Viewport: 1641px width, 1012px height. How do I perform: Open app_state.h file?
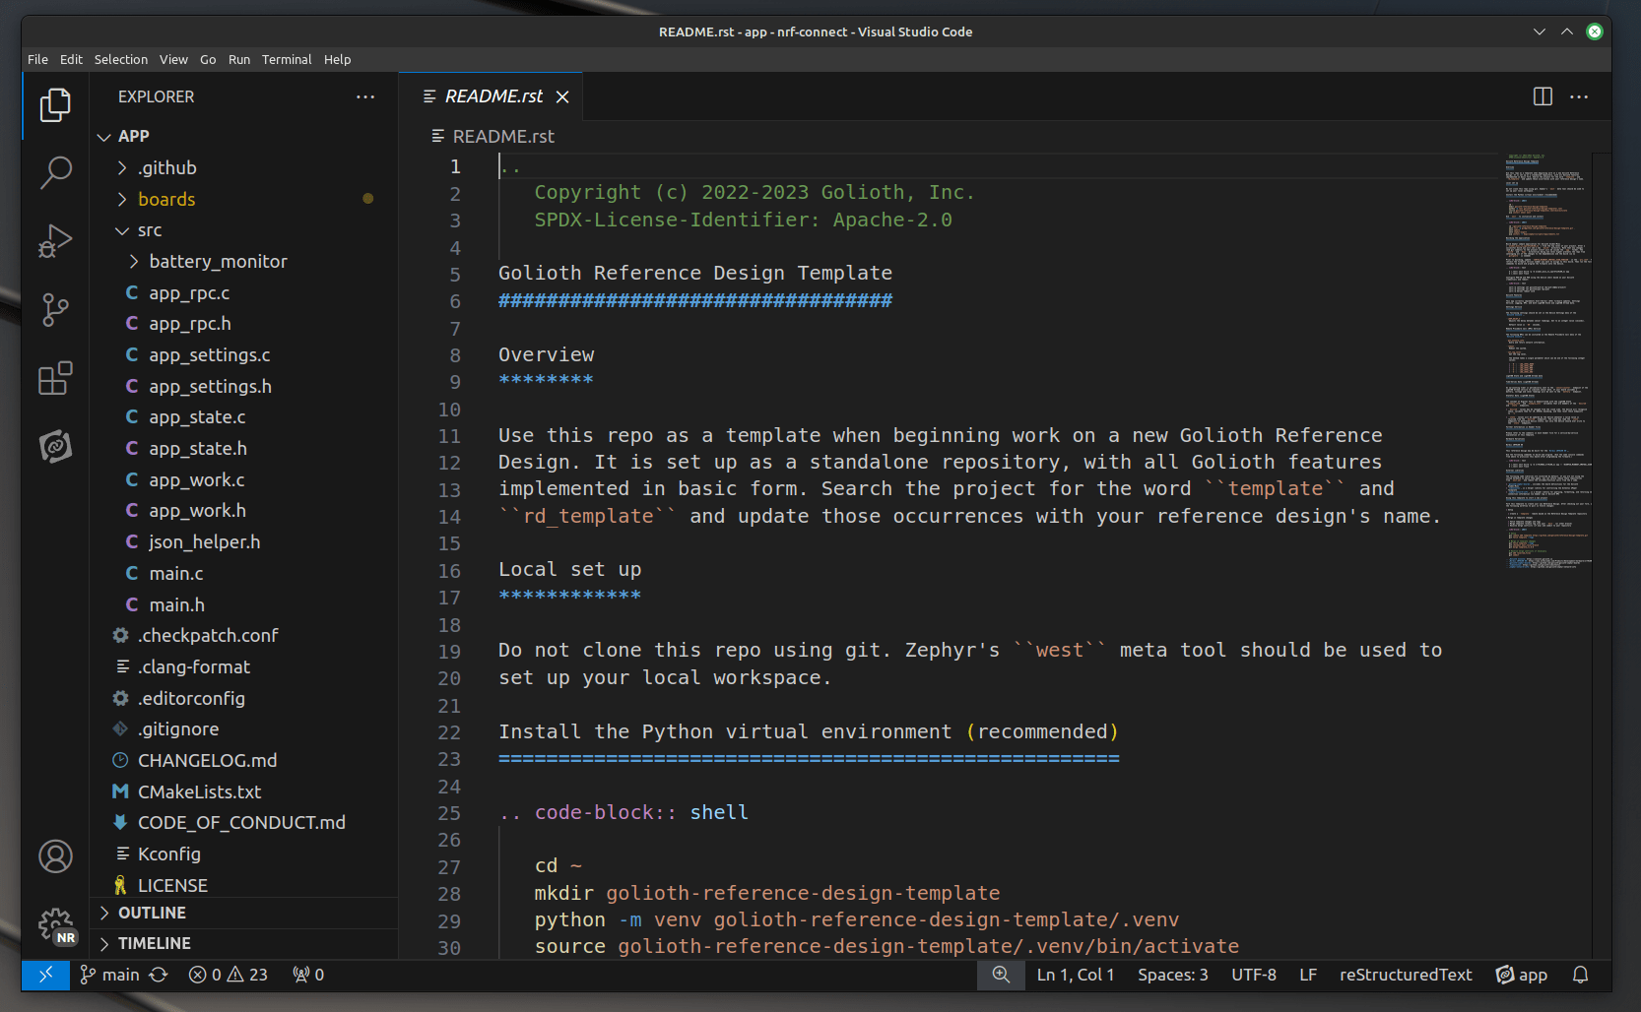(244, 448)
